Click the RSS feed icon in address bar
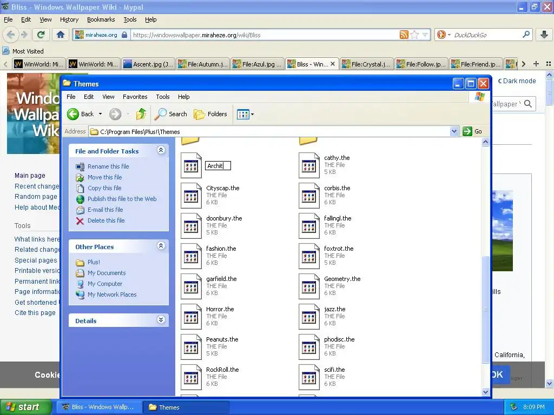 [x=404, y=35]
